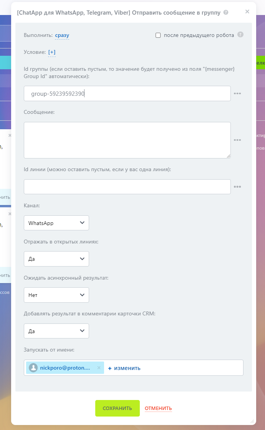Viewport: 265px width, 430px height.
Task: Open the three-dots menu for Сообщение field
Action: [237, 140]
